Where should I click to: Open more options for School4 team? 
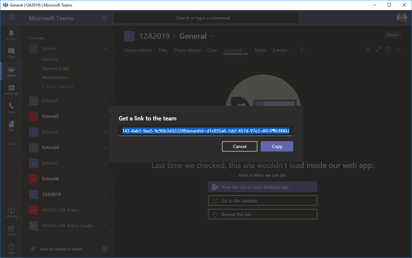click(104, 148)
